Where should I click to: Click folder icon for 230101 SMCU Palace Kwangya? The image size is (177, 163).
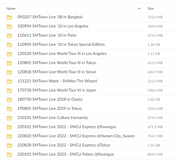(9, 155)
